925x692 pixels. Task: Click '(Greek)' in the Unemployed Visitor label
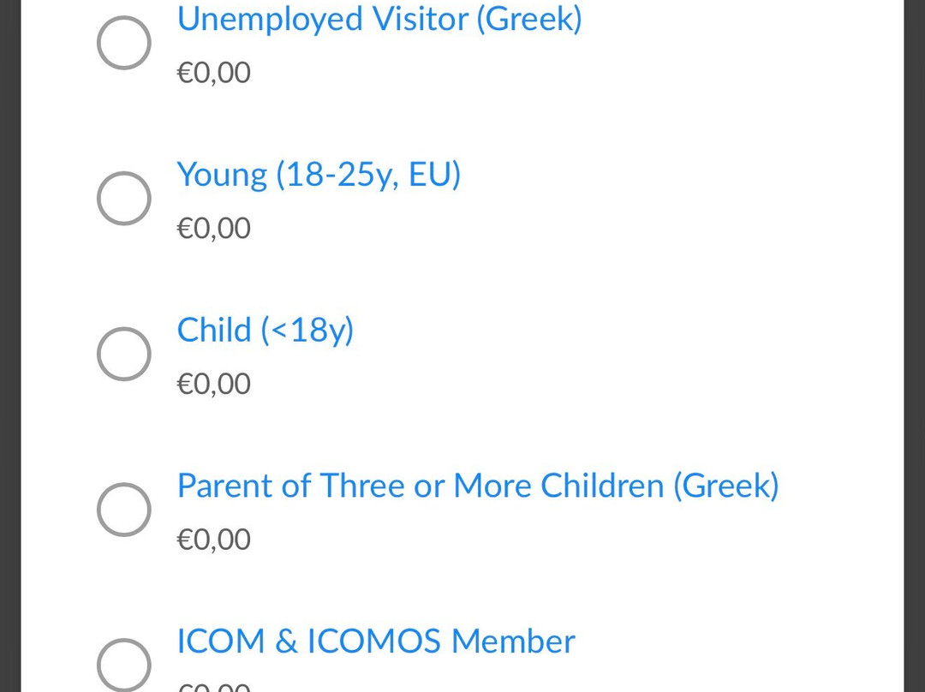point(529,20)
